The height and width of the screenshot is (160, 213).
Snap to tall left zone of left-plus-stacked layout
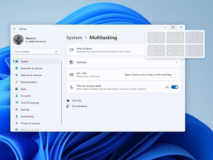point(152,51)
